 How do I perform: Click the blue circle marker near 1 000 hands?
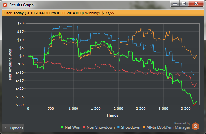(73, 39)
